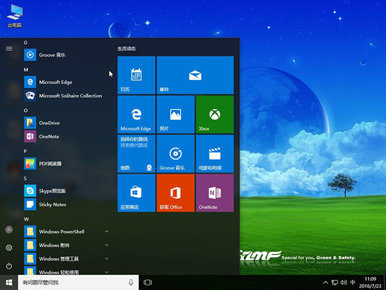Click the volume speaker tray icon
Screen dimensions: 386x290
[344, 282]
